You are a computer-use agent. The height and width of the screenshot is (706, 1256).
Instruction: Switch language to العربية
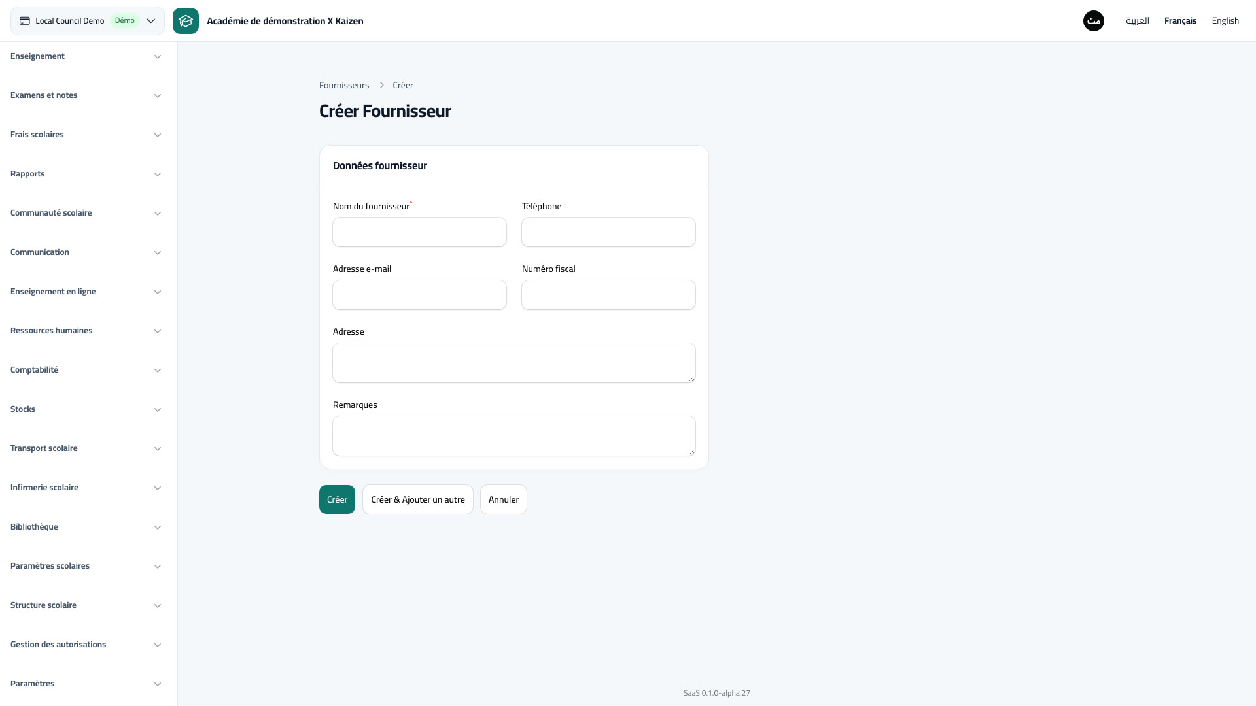[x=1138, y=21]
